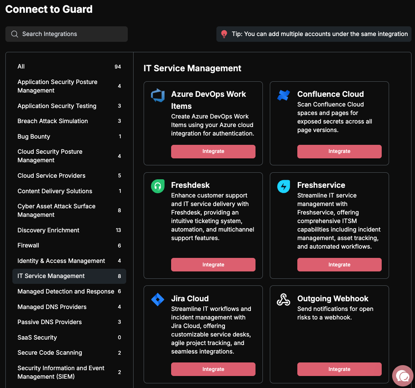Screen dimensions: 415x388
Task: Click the IT Service Management heading
Action: 192,68
